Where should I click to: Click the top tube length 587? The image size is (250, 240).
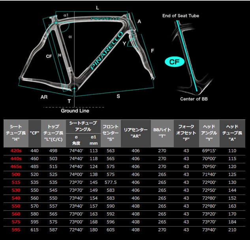[x=53, y=230]
